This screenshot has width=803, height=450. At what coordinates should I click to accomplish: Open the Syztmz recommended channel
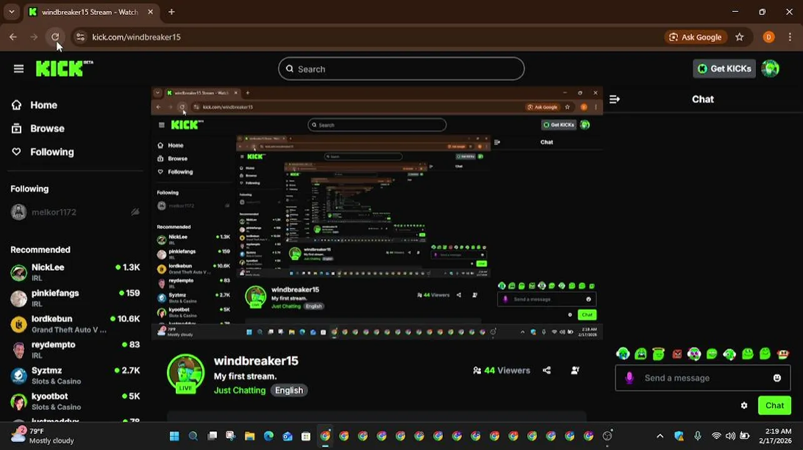tap(75, 375)
